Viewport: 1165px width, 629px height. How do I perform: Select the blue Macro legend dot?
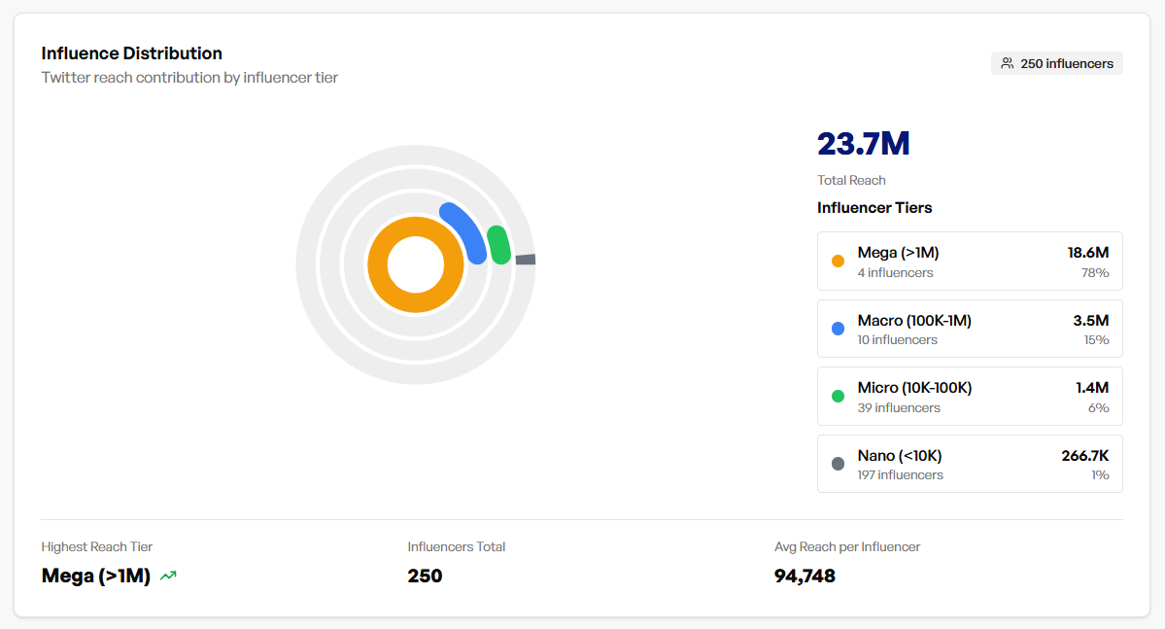(x=837, y=328)
